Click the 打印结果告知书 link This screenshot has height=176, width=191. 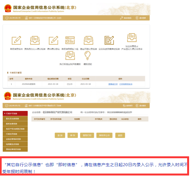pos(126,84)
